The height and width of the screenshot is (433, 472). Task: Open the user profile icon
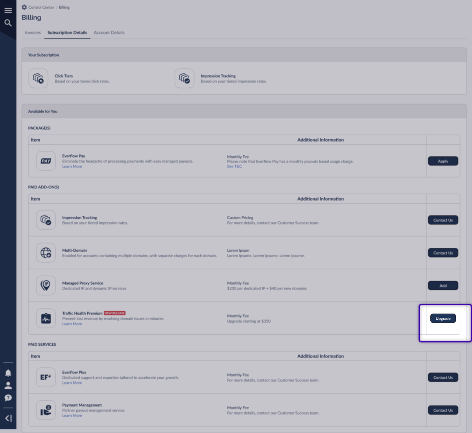click(8, 385)
